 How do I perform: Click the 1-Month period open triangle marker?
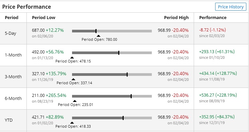[72, 57]
